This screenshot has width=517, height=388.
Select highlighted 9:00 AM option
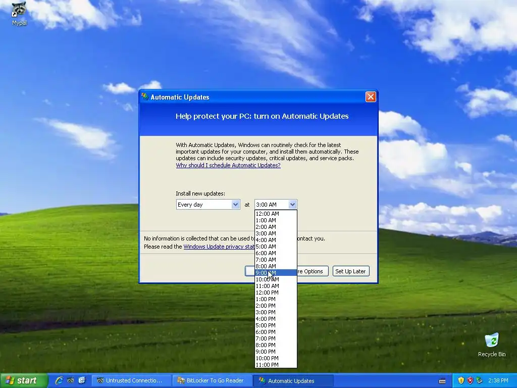(276, 273)
